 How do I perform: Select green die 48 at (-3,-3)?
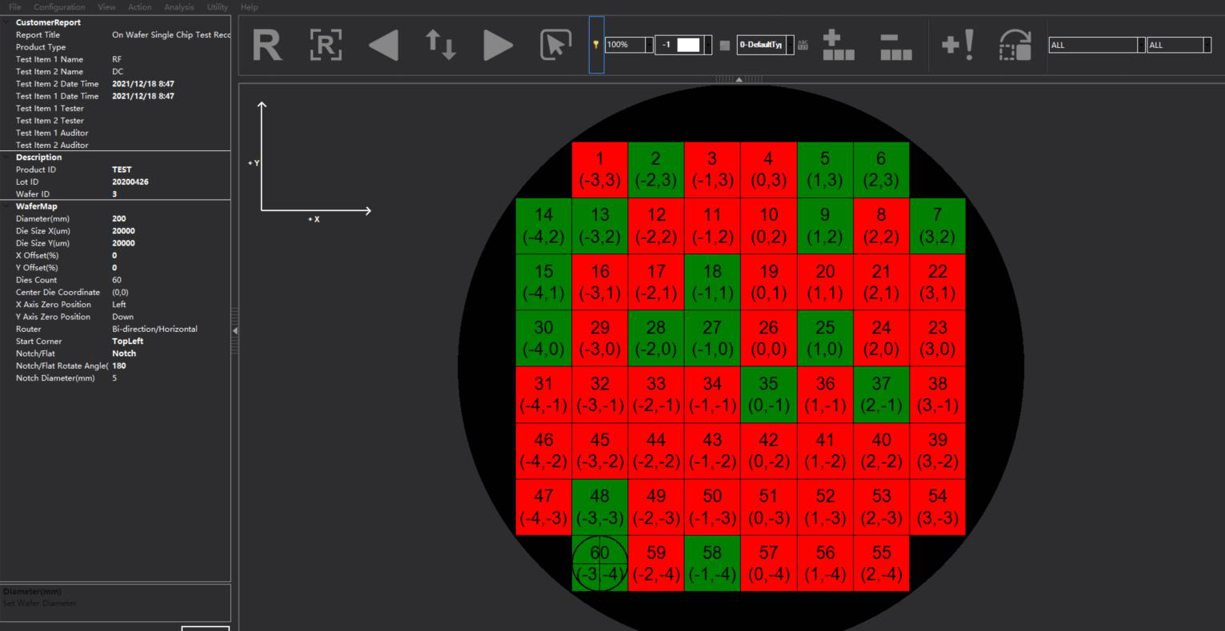tap(600, 507)
